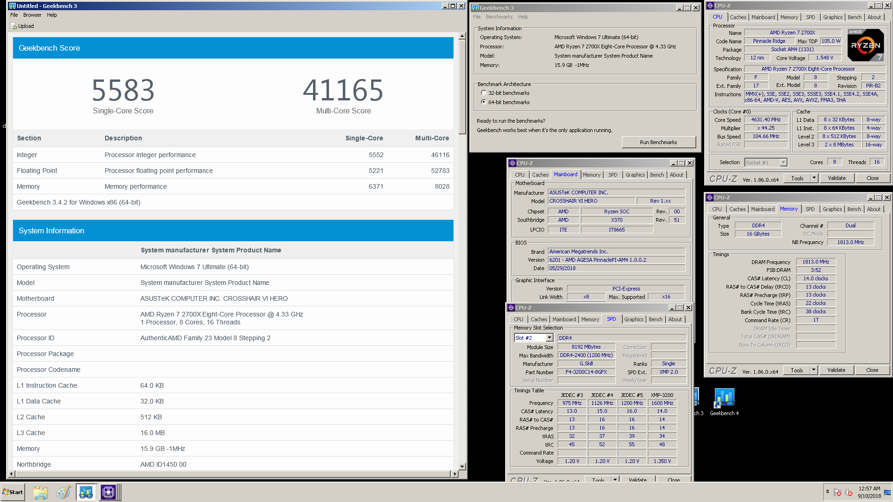Expand Tools dropdown arrow in SPD window
The image size is (893, 502).
point(615,479)
